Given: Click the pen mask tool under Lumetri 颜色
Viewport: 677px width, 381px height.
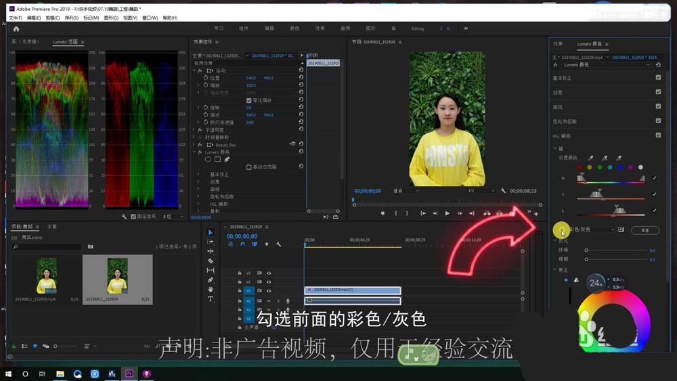Looking at the screenshot, I should click(227, 159).
